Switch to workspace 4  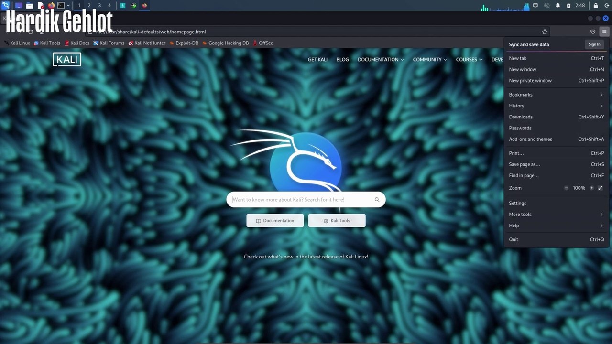point(109,6)
